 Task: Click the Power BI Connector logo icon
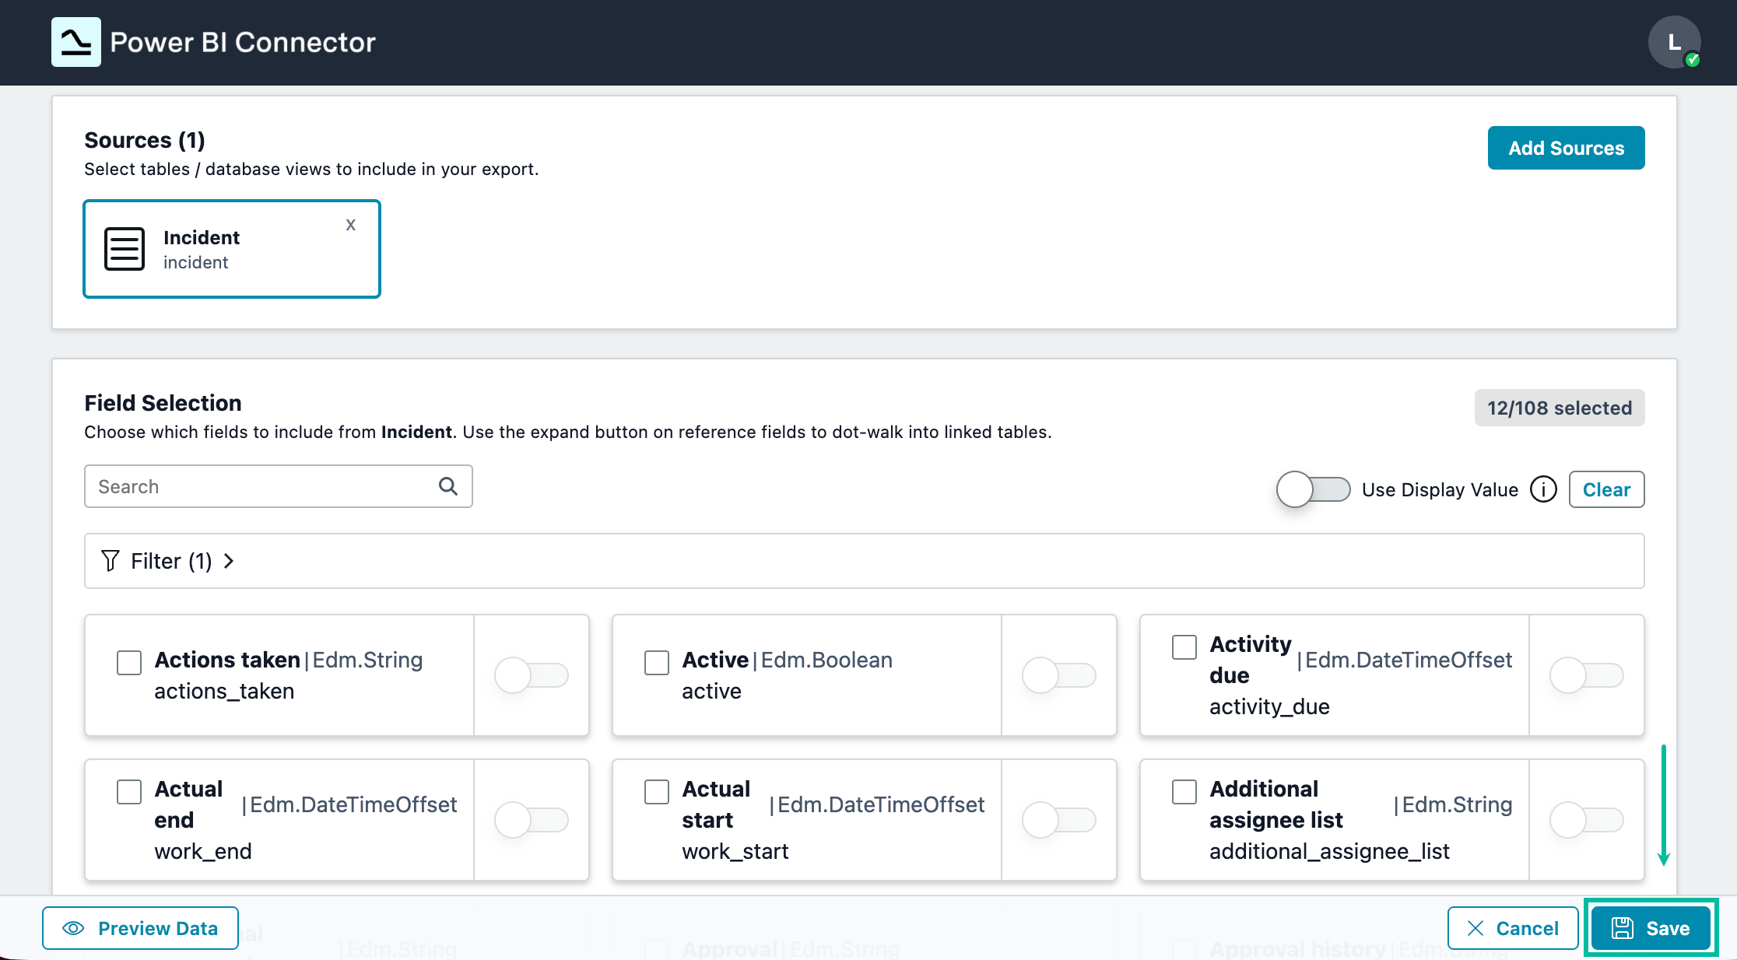coord(76,42)
